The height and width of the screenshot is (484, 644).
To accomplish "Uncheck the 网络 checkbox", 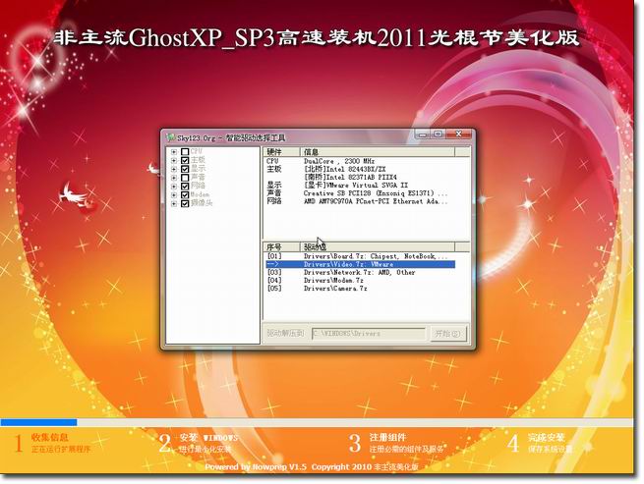I will [x=185, y=187].
